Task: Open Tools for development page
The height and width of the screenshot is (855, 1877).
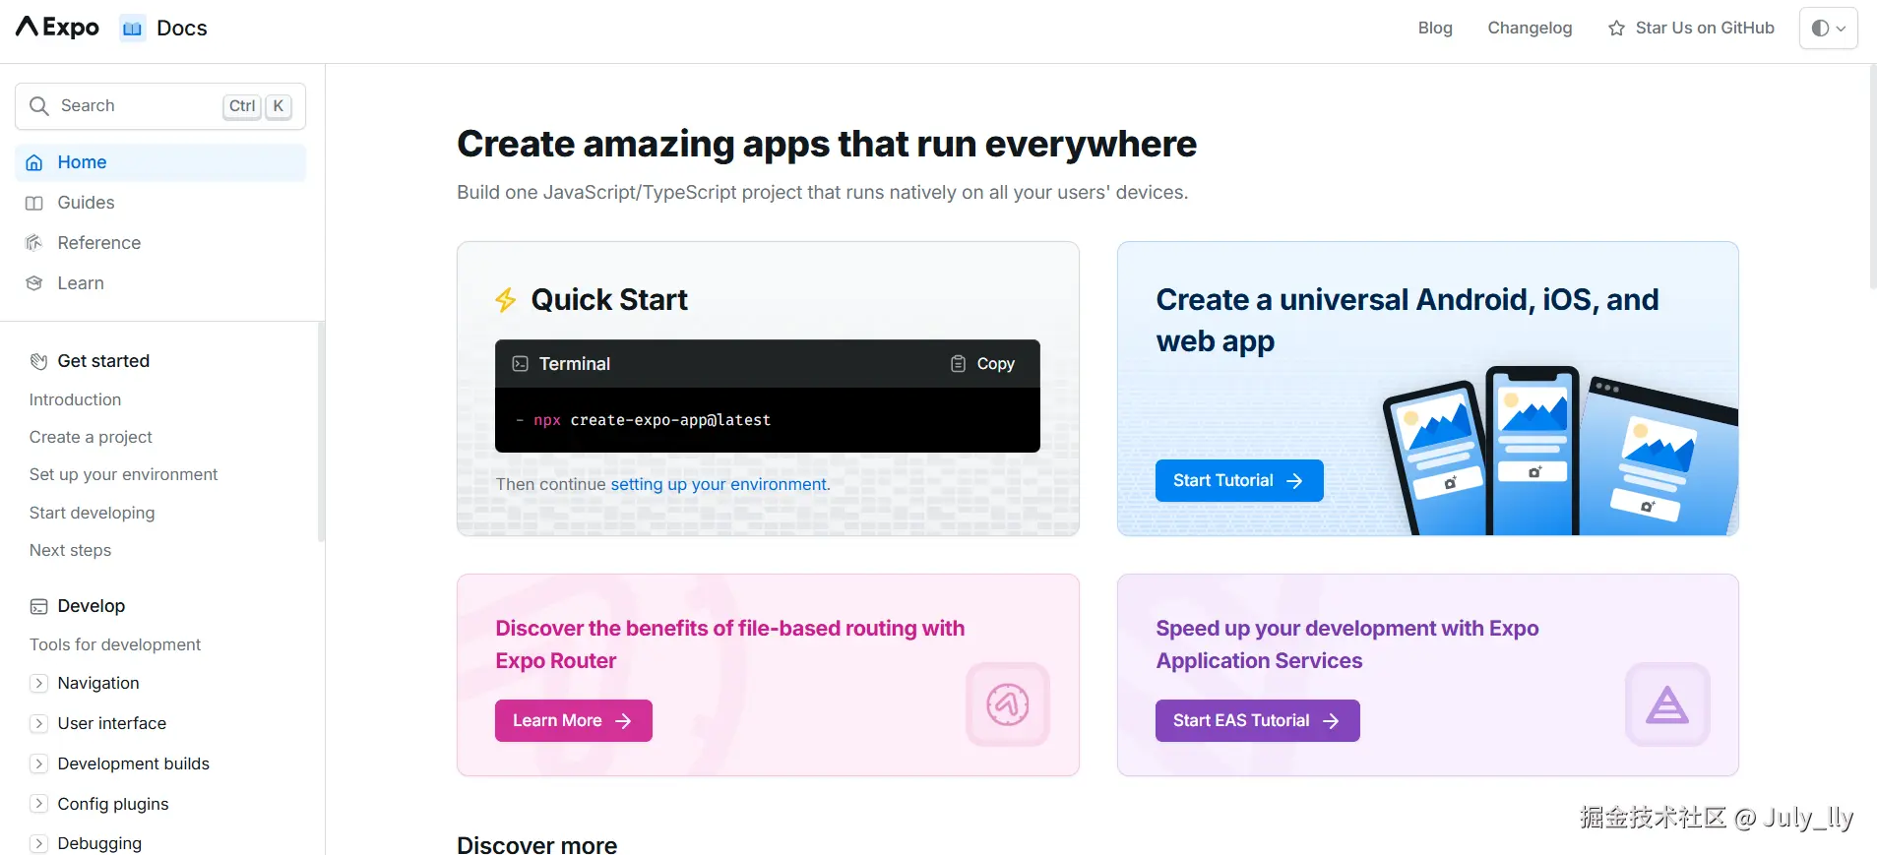Action: tap(115, 644)
